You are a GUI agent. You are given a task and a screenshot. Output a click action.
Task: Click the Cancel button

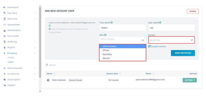tap(193, 11)
